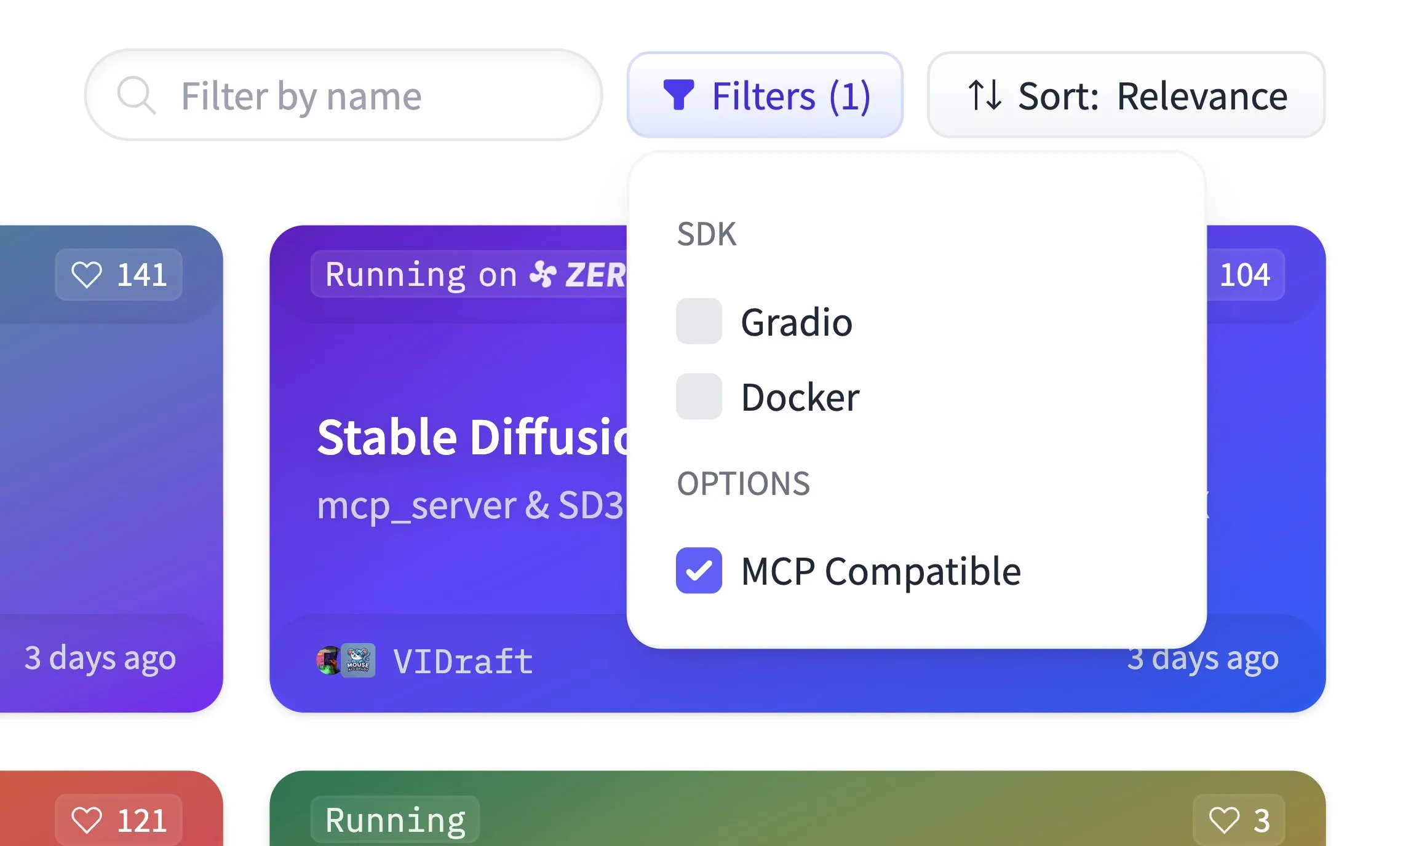
Task: Click the up-down arrows sort icon
Action: coord(985,95)
